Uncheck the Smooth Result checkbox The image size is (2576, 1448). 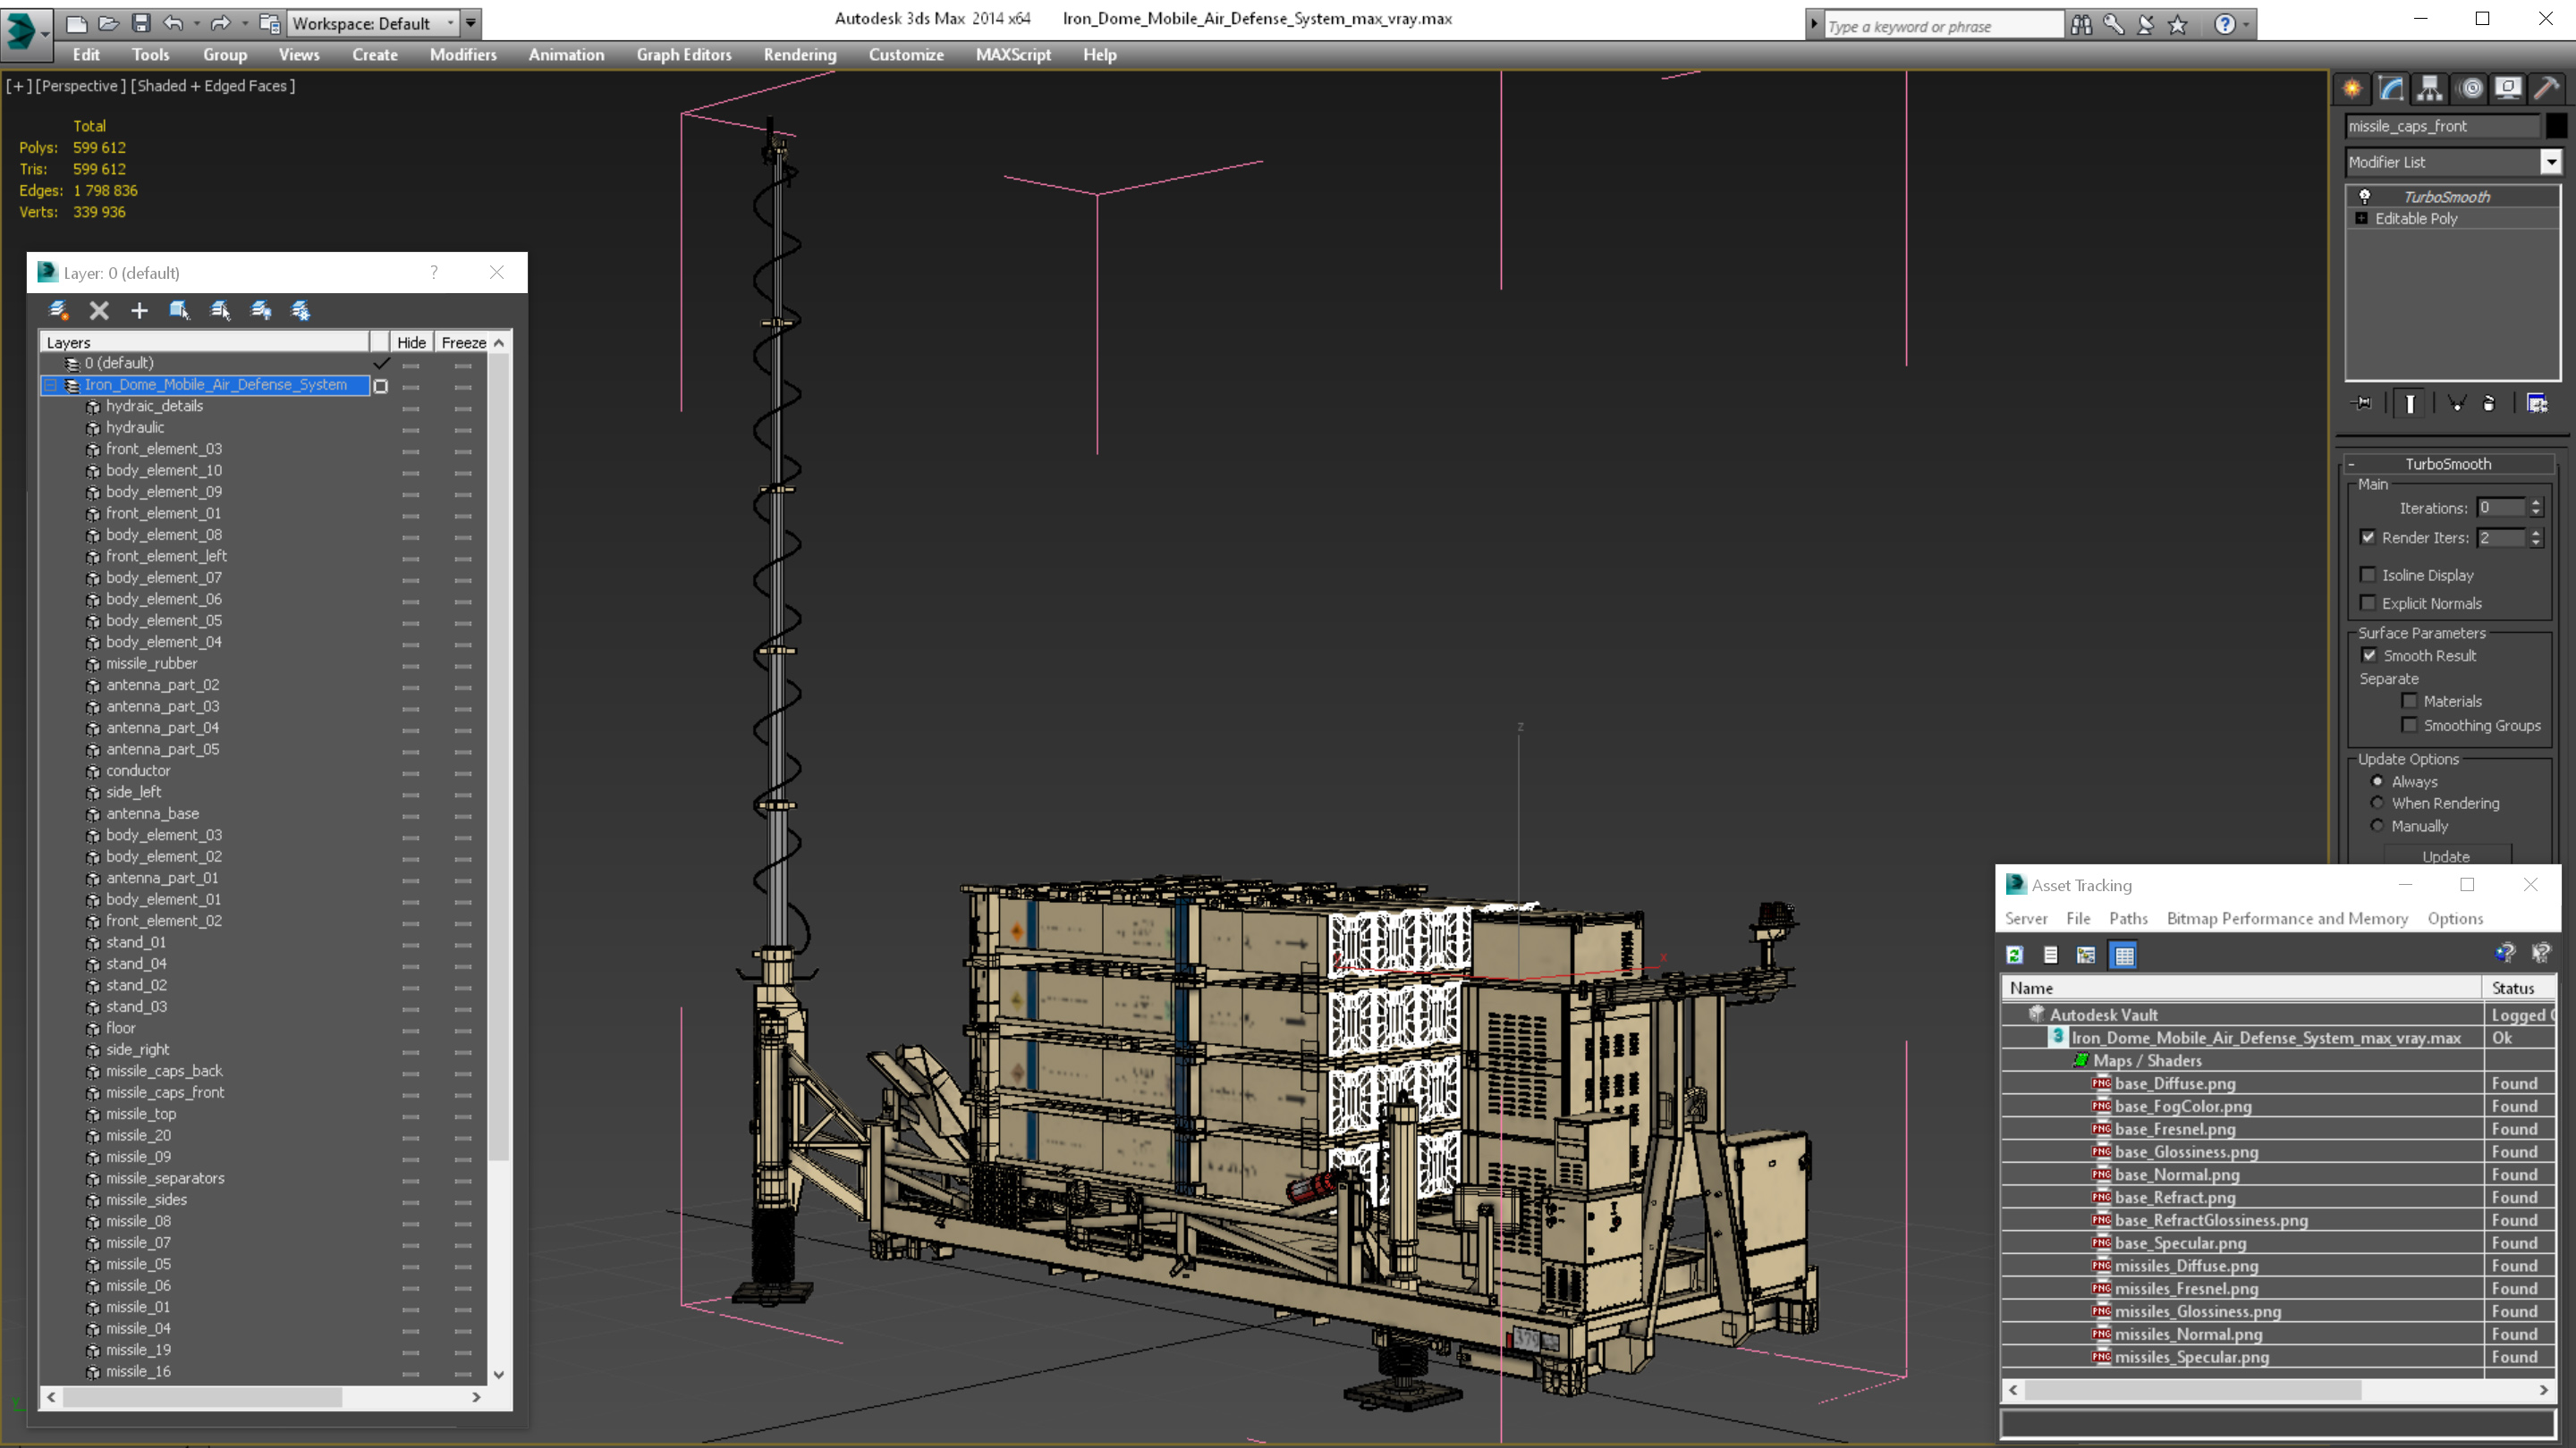point(2368,655)
